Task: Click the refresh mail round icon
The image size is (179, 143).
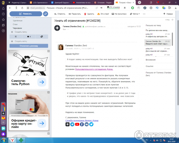Action: point(46,14)
